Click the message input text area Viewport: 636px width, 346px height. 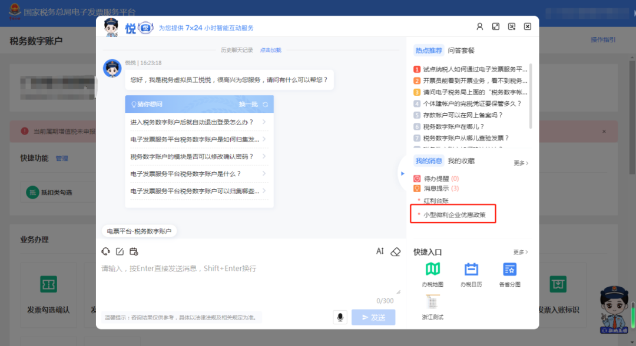click(250, 279)
